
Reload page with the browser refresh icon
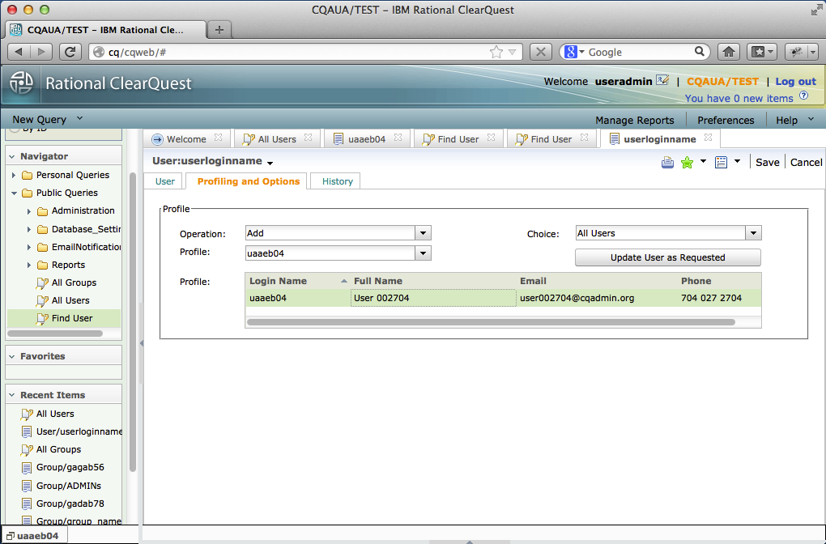tap(70, 52)
